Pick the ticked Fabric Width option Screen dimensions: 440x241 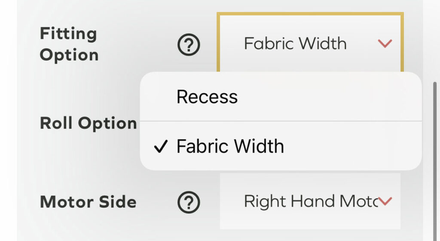coord(230,147)
